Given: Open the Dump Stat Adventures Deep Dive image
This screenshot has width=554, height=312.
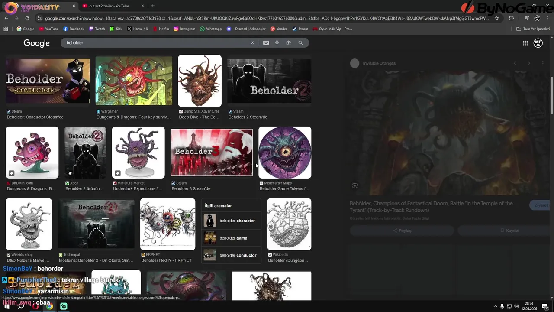Looking at the screenshot, I should [200, 81].
